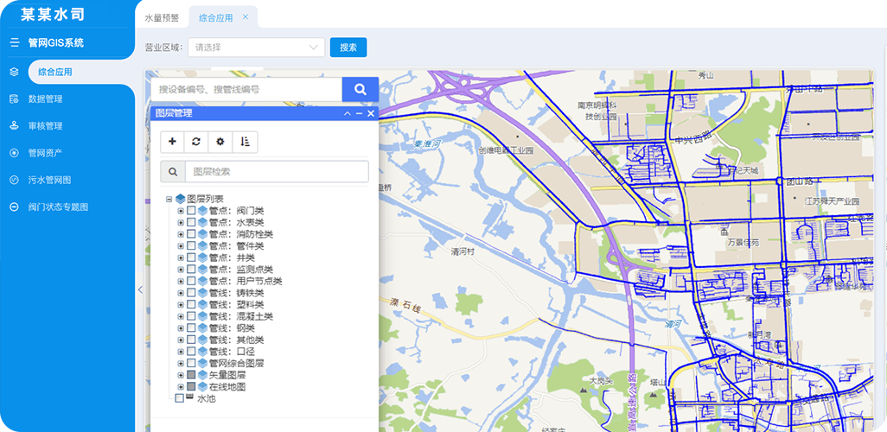Screen dimensions: 887x432
Task: Expand the 在线地图 tree node
Action: (181, 387)
